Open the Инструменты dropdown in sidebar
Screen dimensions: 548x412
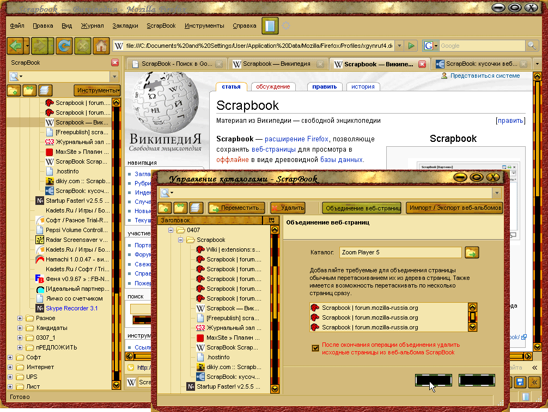point(97,90)
